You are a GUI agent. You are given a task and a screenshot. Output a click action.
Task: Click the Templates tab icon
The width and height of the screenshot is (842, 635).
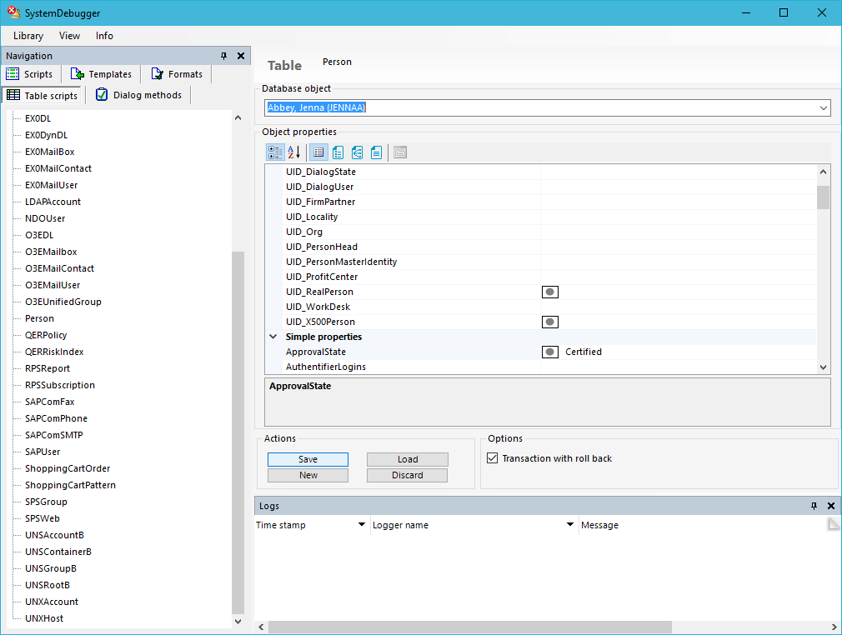(x=78, y=73)
